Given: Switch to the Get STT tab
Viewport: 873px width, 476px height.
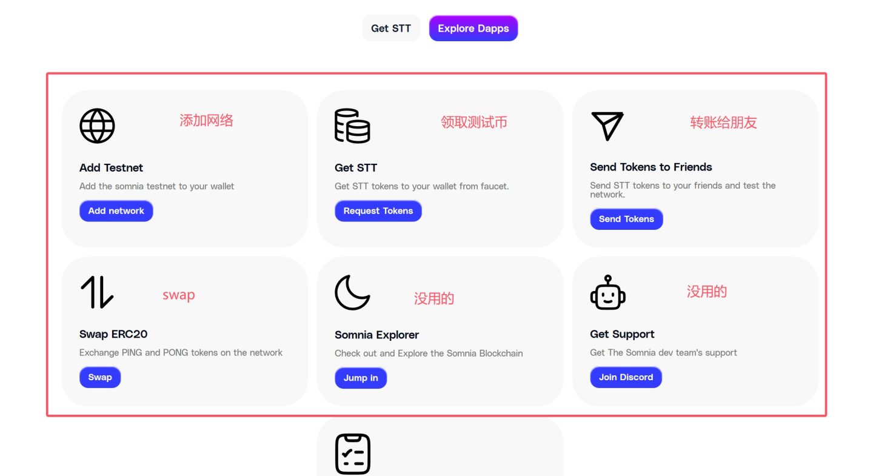Looking at the screenshot, I should tap(391, 28).
